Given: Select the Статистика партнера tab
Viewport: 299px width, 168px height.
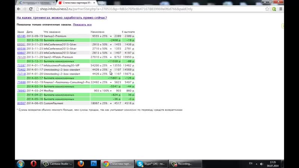Looking at the screenshot, I should 77,3.
